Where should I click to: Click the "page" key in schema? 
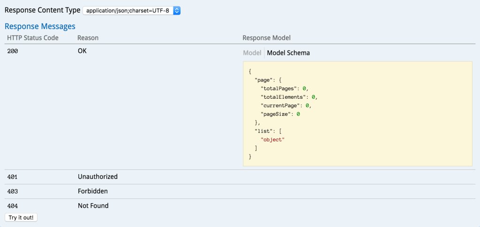[264, 80]
